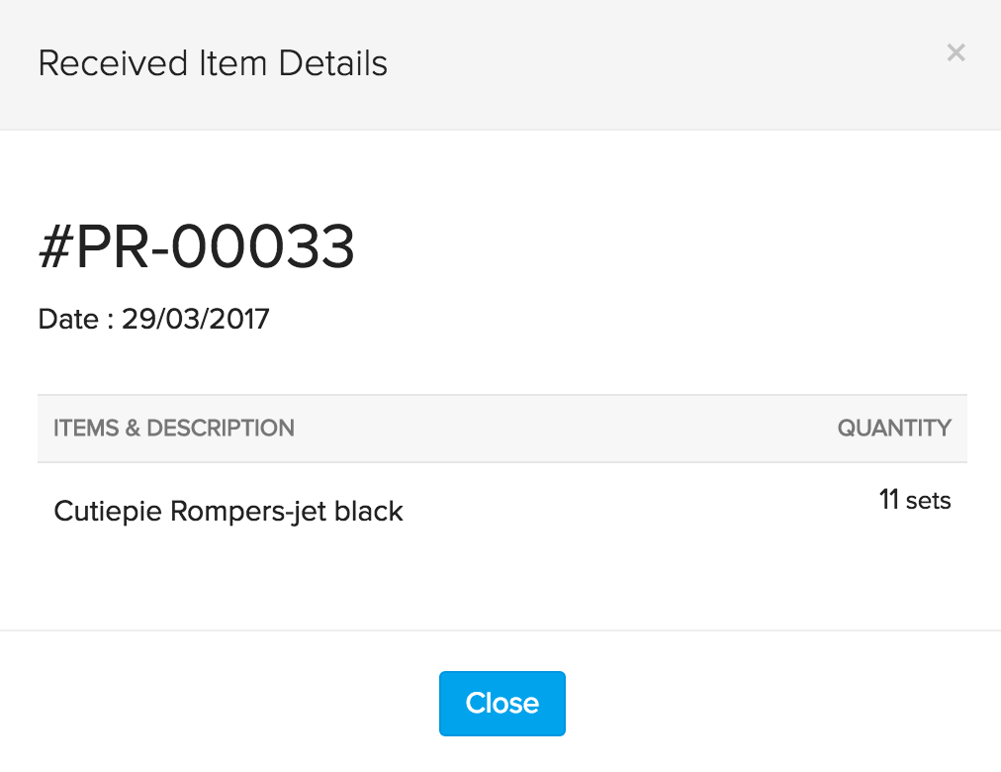Click the word 'DESCRIPTION' in table header
Viewport: 1001px width, 772px height.
click(x=221, y=429)
